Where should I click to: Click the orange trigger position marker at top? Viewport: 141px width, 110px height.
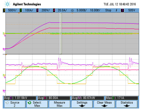pyautogui.click(x=19, y=13)
